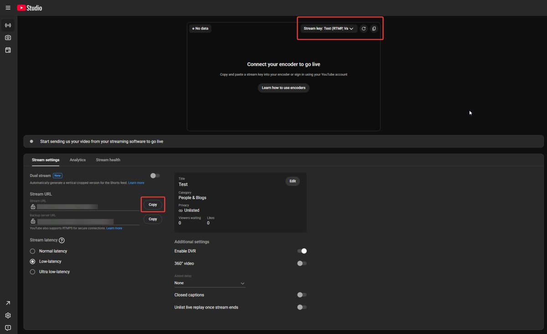The image size is (547, 334).
Task: Click the blurred Stream URL field
Action: [x=67, y=206]
